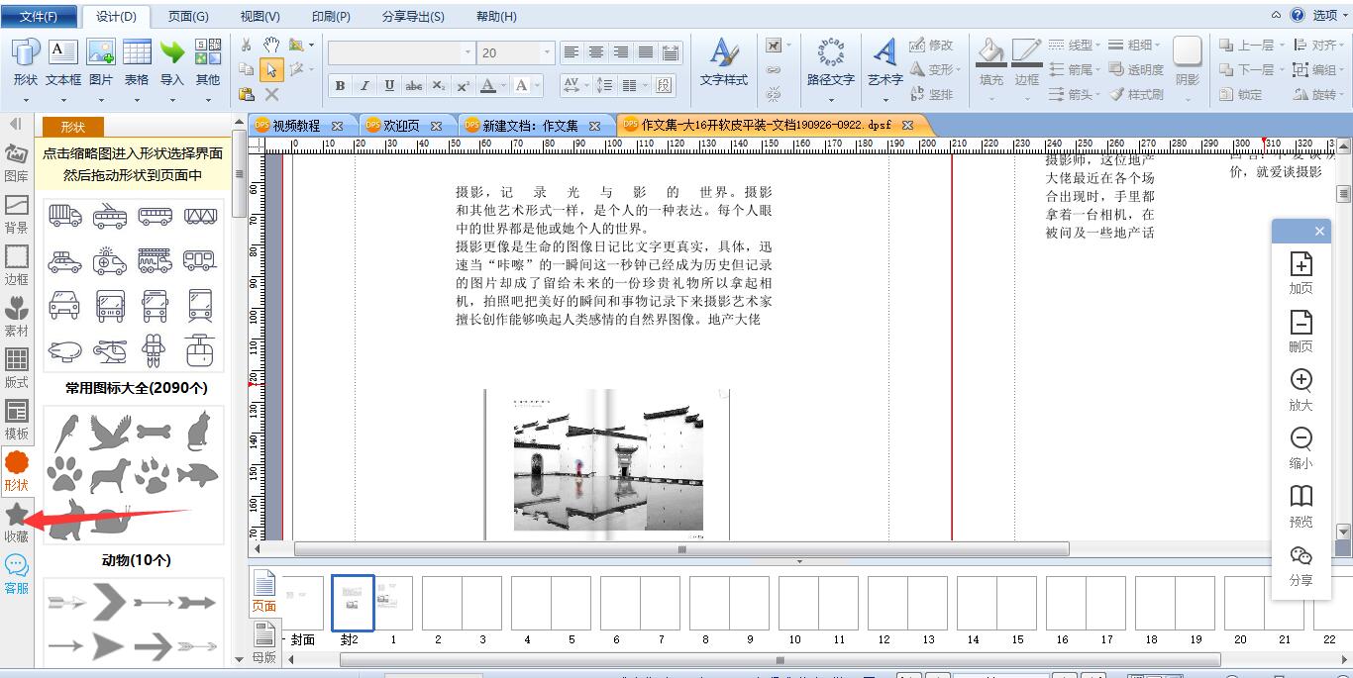Click 分享 share button
The image size is (1353, 678).
click(x=1301, y=565)
